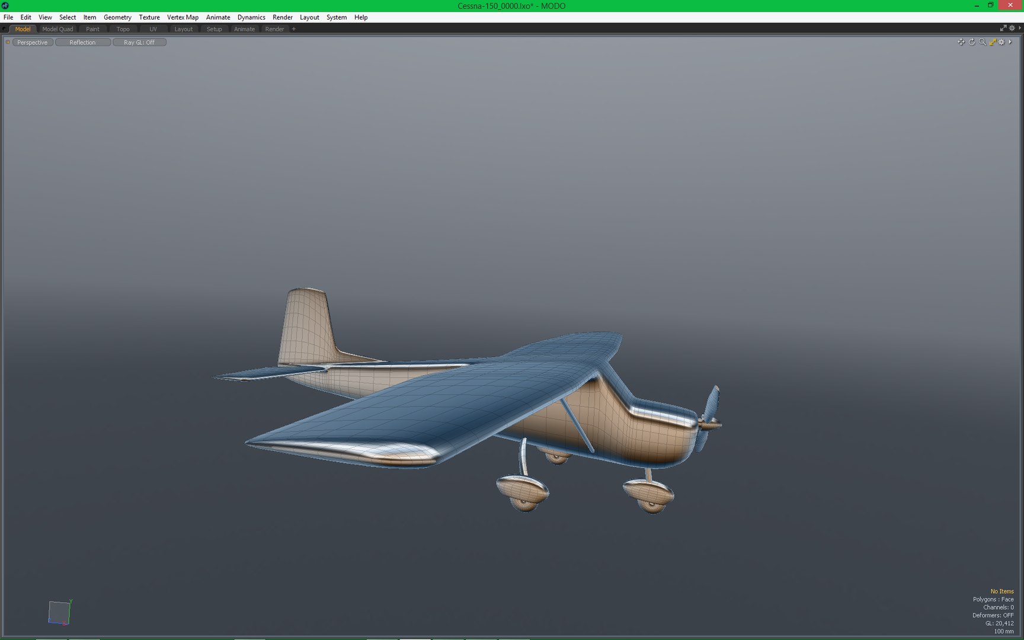Expand the viewport options arrow

click(1010, 42)
